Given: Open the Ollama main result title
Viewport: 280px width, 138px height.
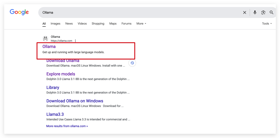Looking at the screenshot, I should pos(49,46).
